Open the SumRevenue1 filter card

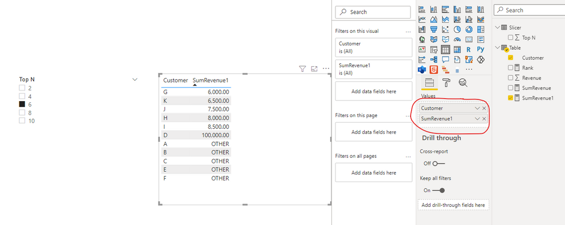[373, 69]
